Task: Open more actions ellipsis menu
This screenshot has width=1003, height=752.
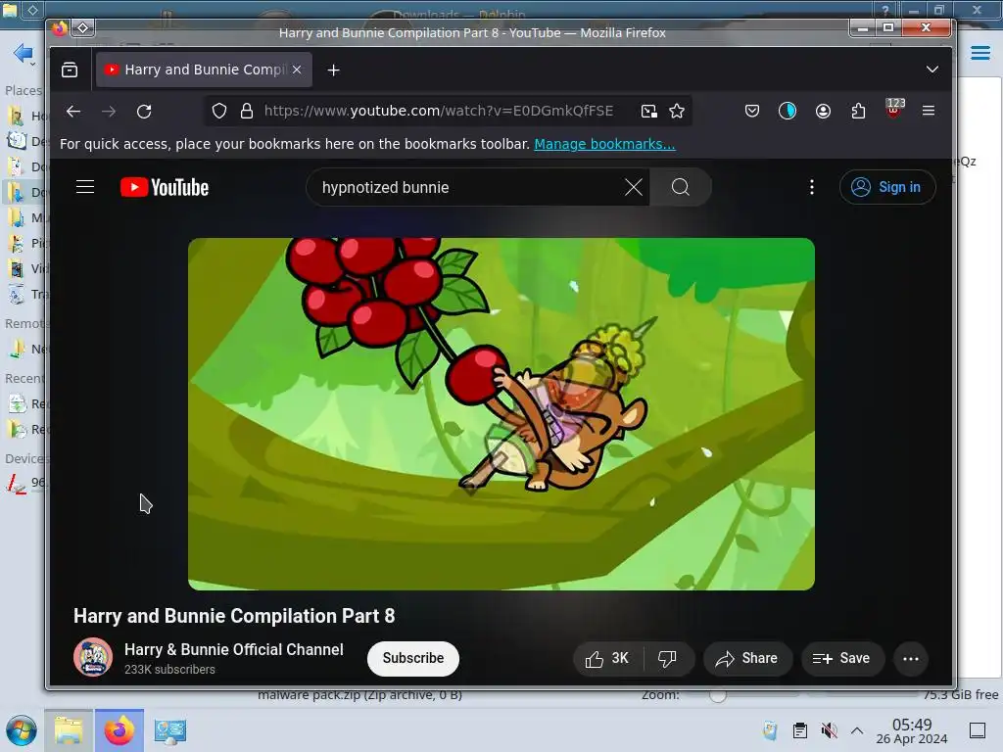Action: coord(911,659)
